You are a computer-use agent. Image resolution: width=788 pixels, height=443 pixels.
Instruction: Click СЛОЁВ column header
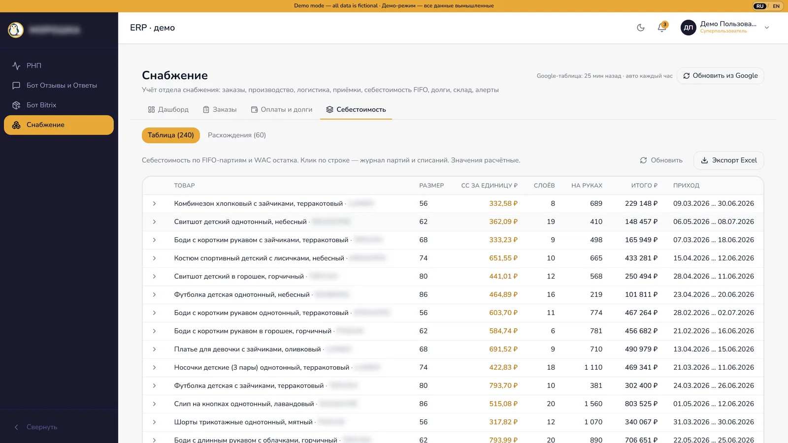tap(544, 186)
